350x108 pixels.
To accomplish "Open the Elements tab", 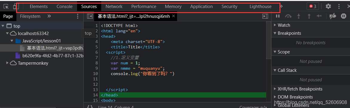I will coord(39,7).
